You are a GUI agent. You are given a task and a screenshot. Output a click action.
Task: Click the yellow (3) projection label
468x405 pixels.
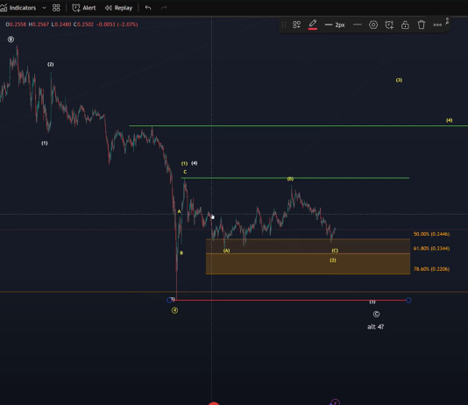[399, 80]
